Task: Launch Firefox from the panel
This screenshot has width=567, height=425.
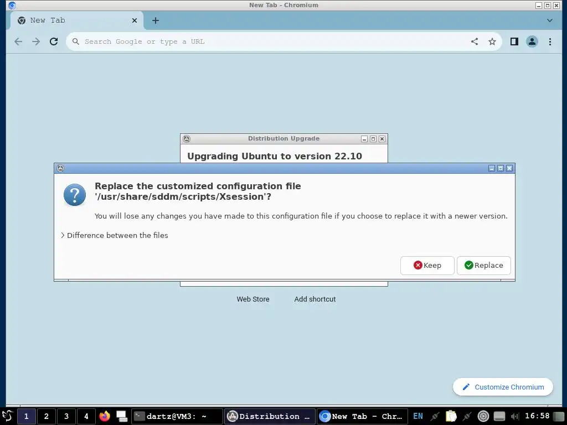Action: [105, 416]
